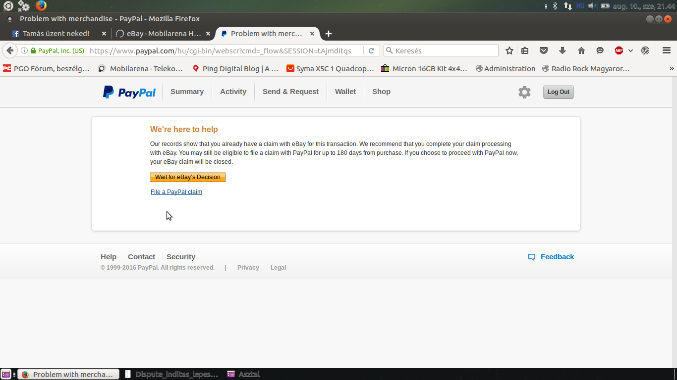Image resolution: width=677 pixels, height=380 pixels.
Task: Open Ping Digital Blog bookmark
Action: tap(235, 69)
